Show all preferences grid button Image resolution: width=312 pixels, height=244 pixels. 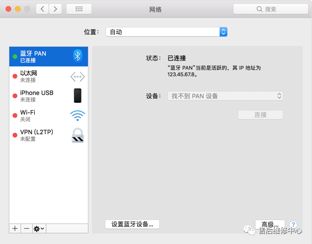pos(79,9)
